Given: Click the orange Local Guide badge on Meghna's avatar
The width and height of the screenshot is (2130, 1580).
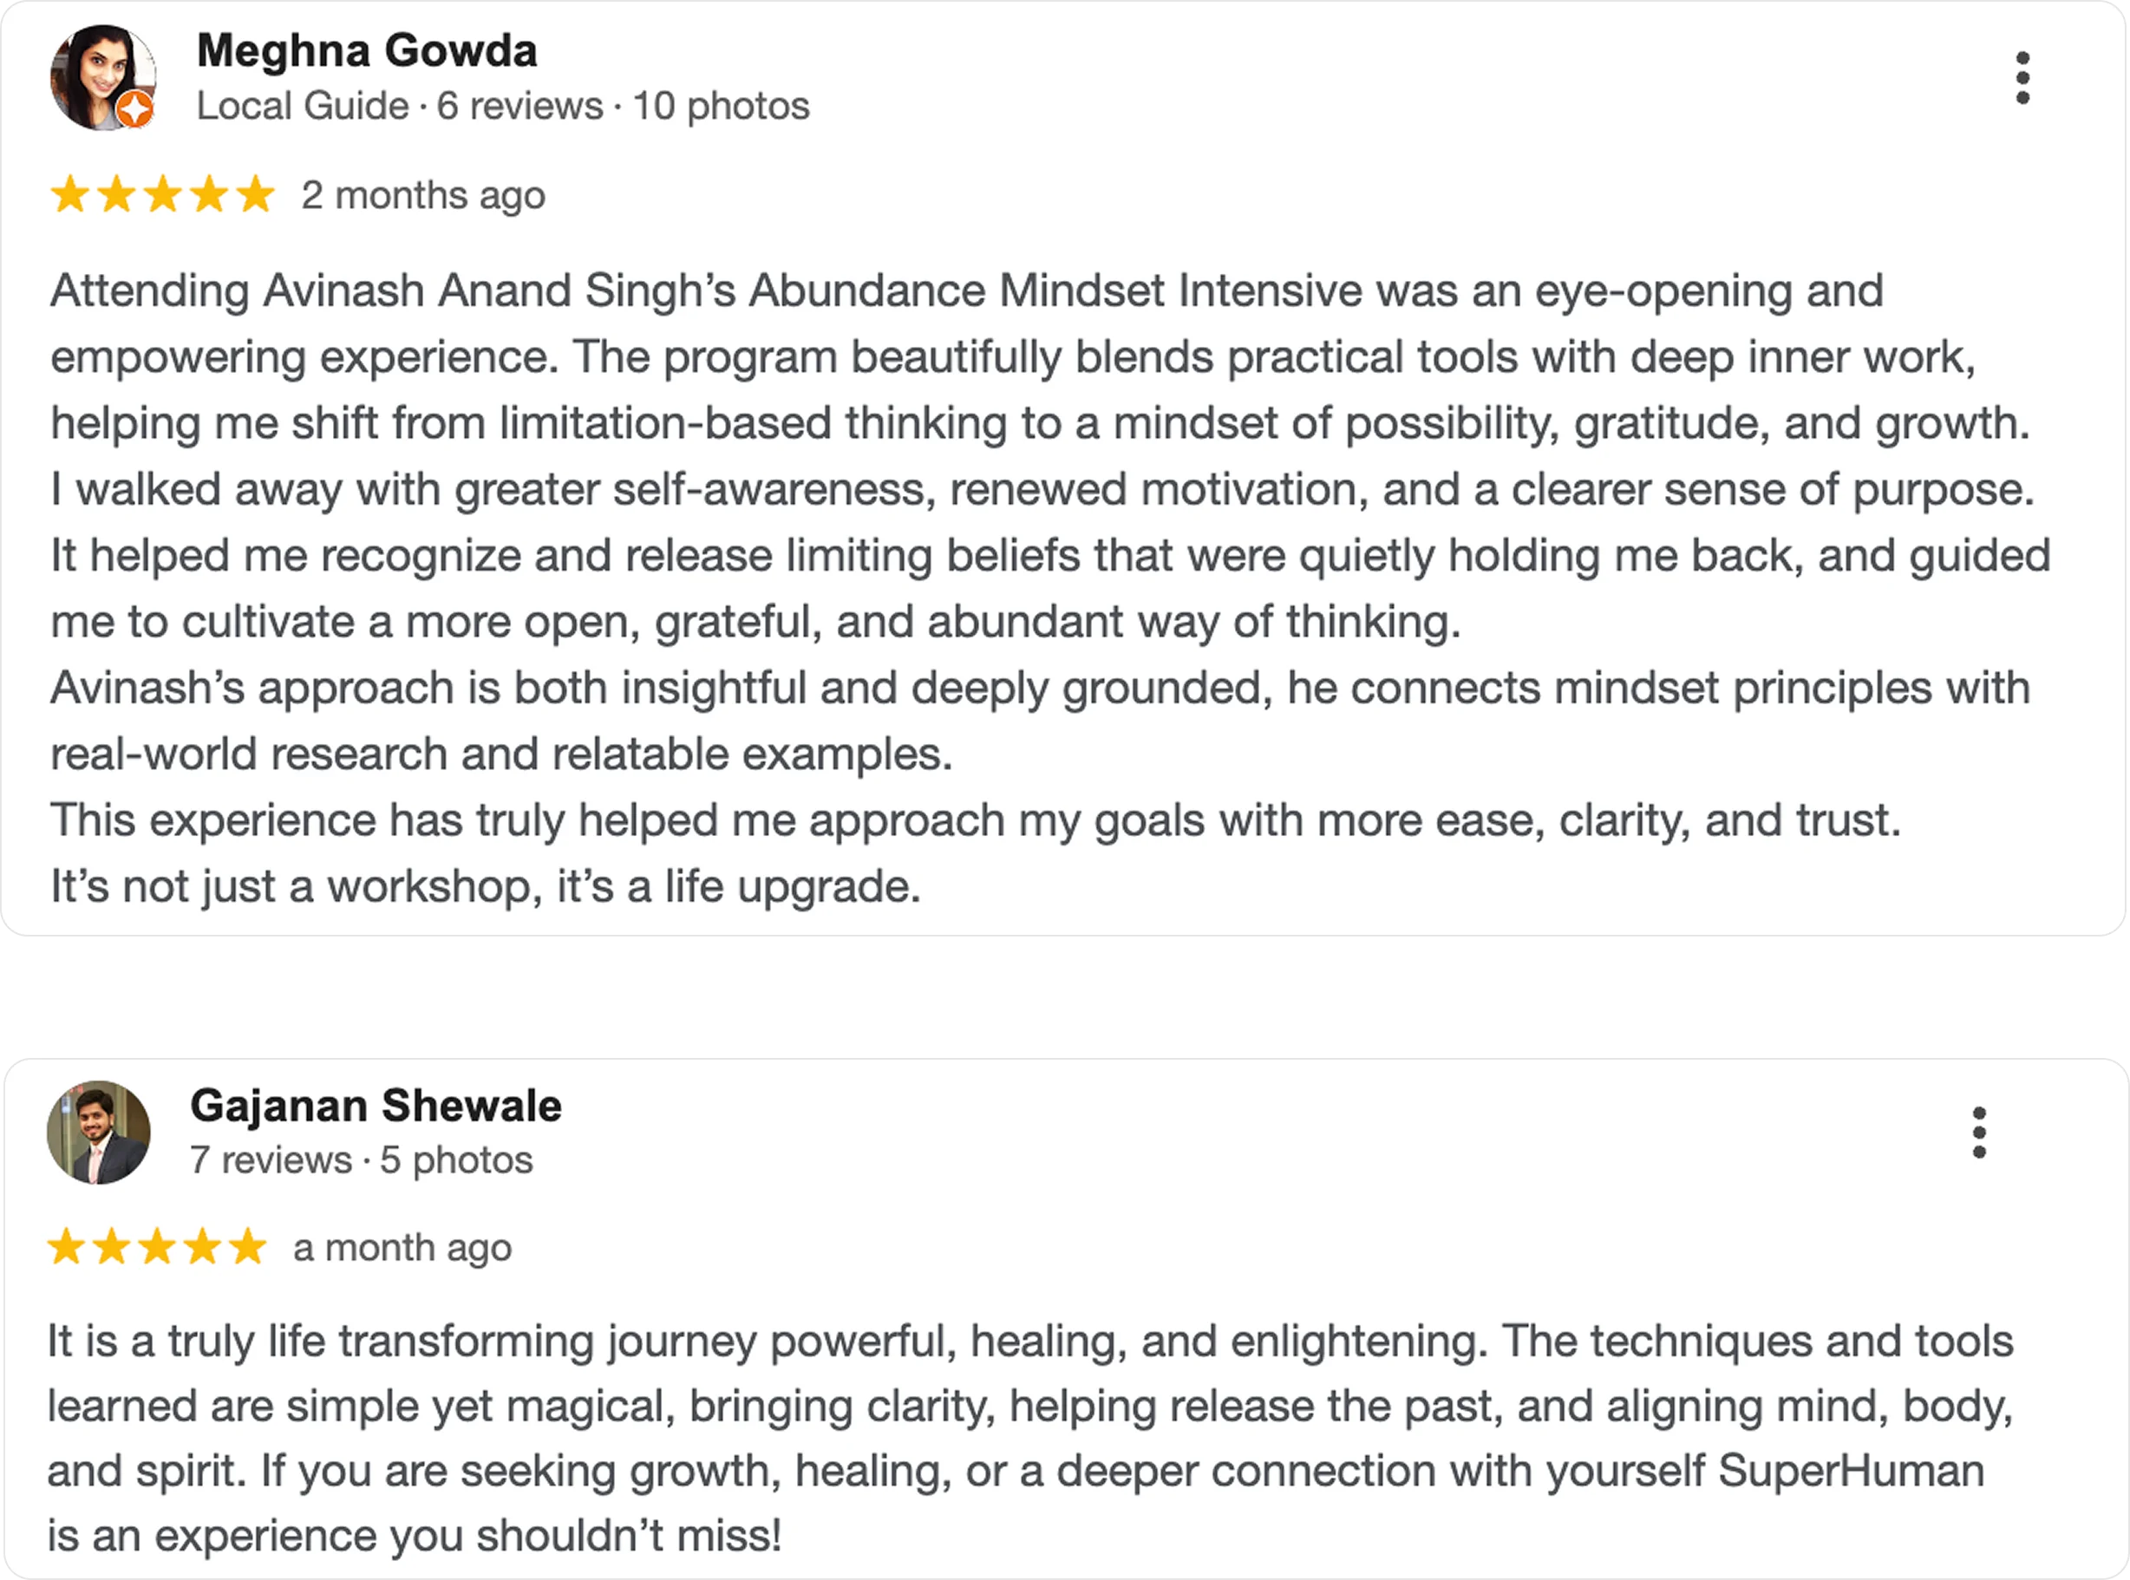Looking at the screenshot, I should coord(136,110).
